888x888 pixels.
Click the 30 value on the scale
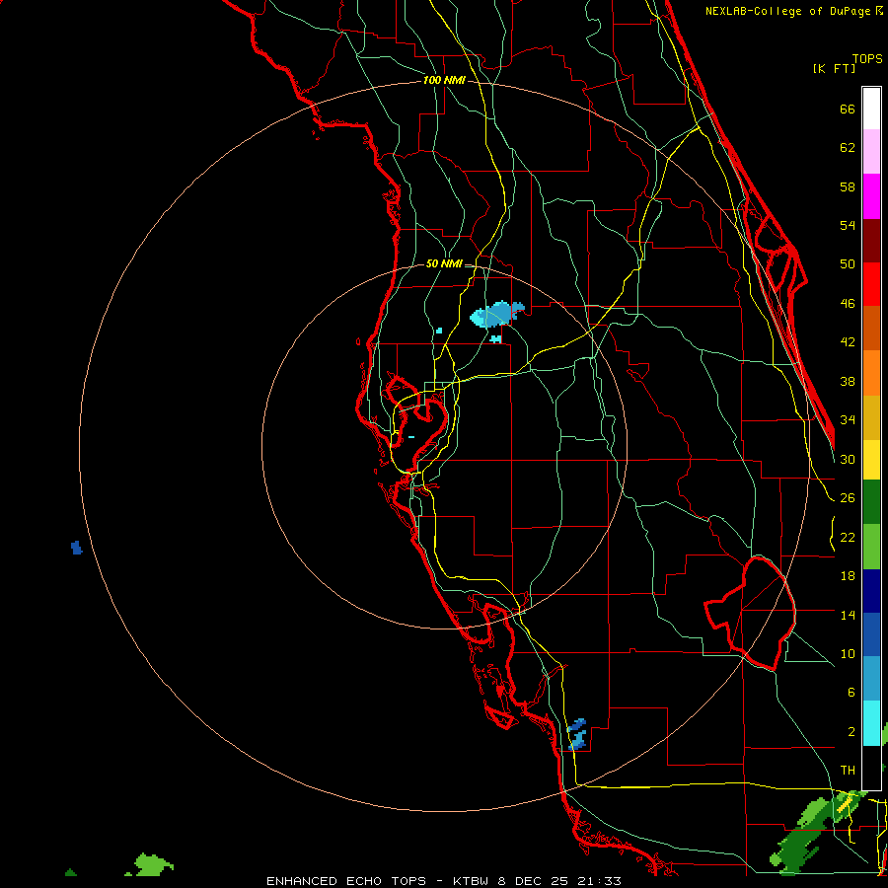pos(848,459)
